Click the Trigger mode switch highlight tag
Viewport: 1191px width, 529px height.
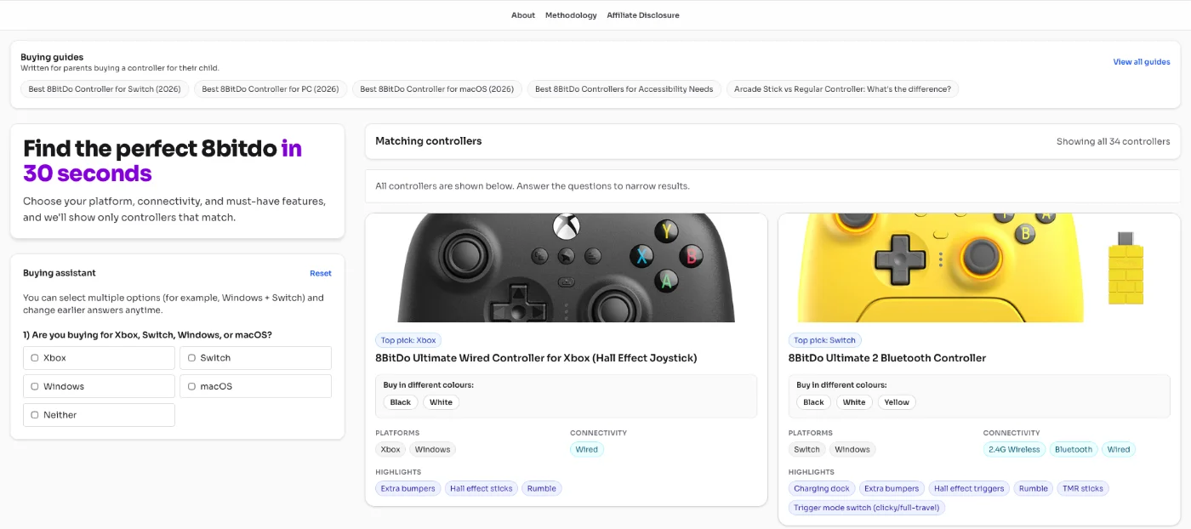[x=867, y=509]
